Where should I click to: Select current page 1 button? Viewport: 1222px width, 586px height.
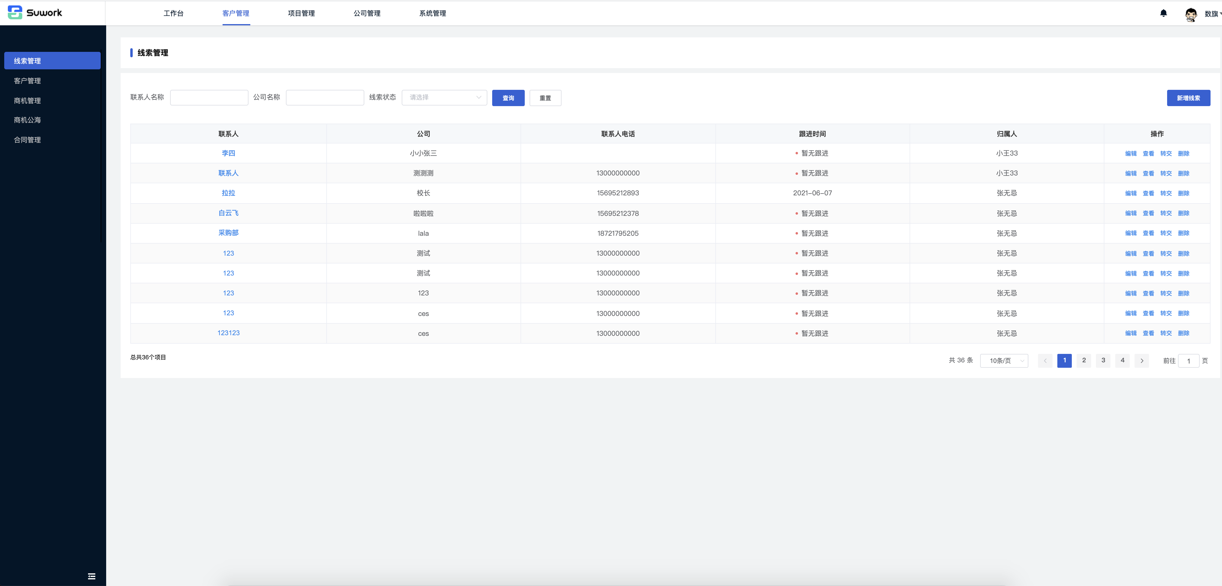tap(1065, 360)
